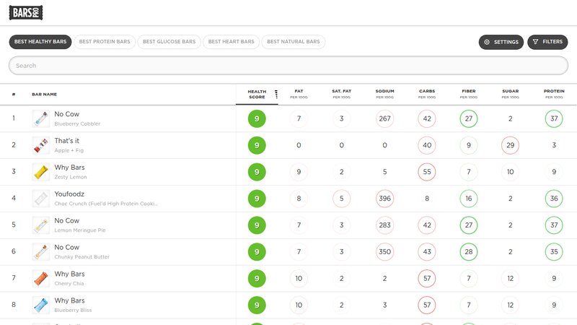Click the Why Bars Blueberry Bliss name
577x325 pixels.
pos(73,305)
